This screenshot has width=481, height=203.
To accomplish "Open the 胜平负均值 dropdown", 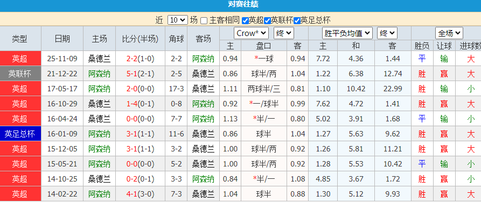I will (x=347, y=33).
